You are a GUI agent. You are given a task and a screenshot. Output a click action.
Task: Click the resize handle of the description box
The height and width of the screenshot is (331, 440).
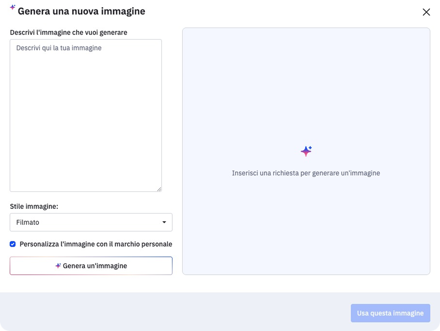[159, 189]
